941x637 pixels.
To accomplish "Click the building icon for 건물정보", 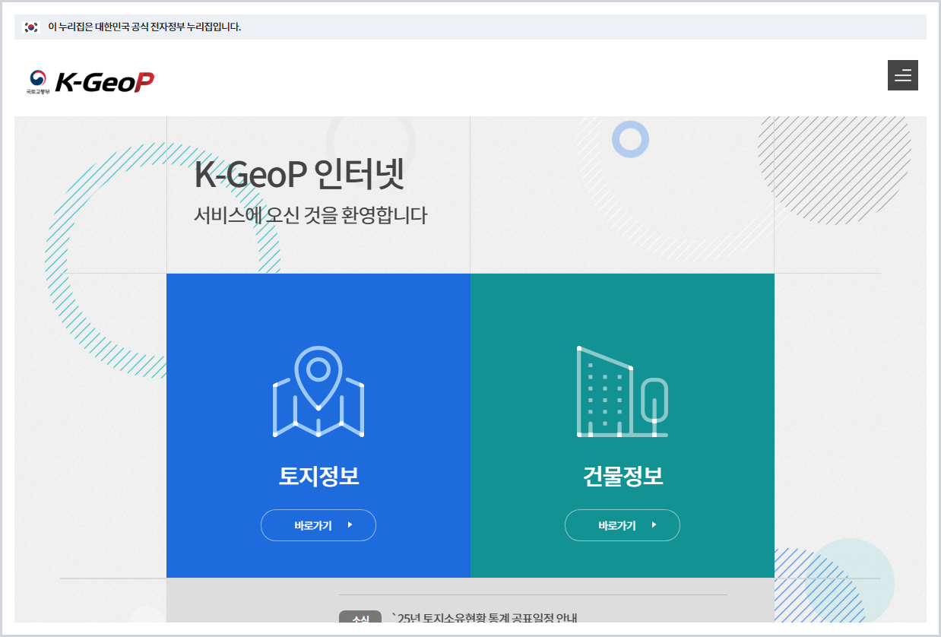I will [x=623, y=391].
